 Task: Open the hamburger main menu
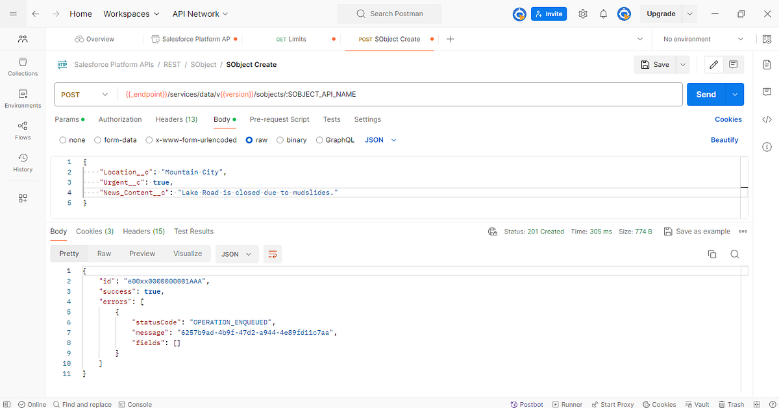(14, 14)
